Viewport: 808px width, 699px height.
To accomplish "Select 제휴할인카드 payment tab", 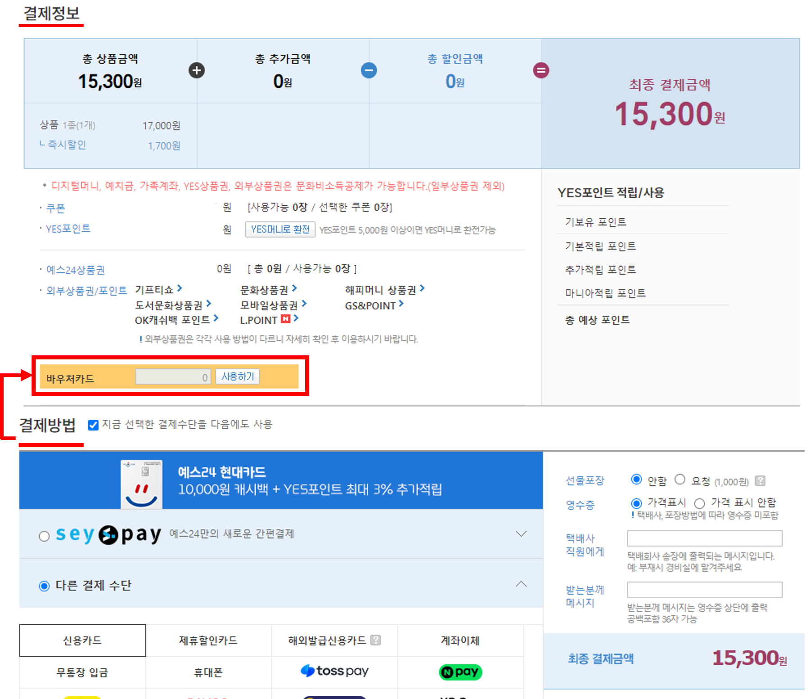I will pyautogui.click(x=208, y=640).
